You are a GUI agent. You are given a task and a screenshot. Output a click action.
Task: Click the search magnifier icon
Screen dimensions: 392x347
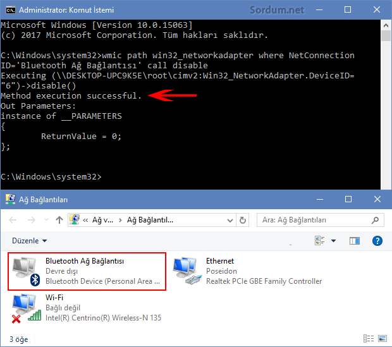tap(375, 220)
